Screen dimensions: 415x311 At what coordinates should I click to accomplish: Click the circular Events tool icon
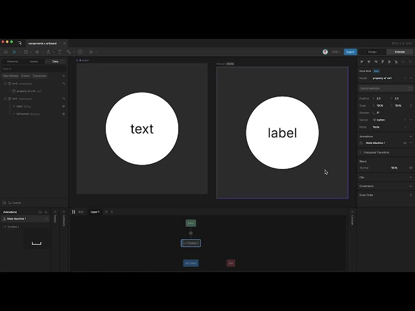click(80, 52)
